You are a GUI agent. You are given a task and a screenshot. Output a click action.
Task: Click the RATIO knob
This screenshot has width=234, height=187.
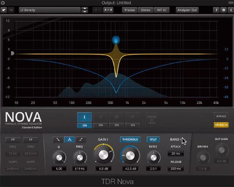pos(153,157)
